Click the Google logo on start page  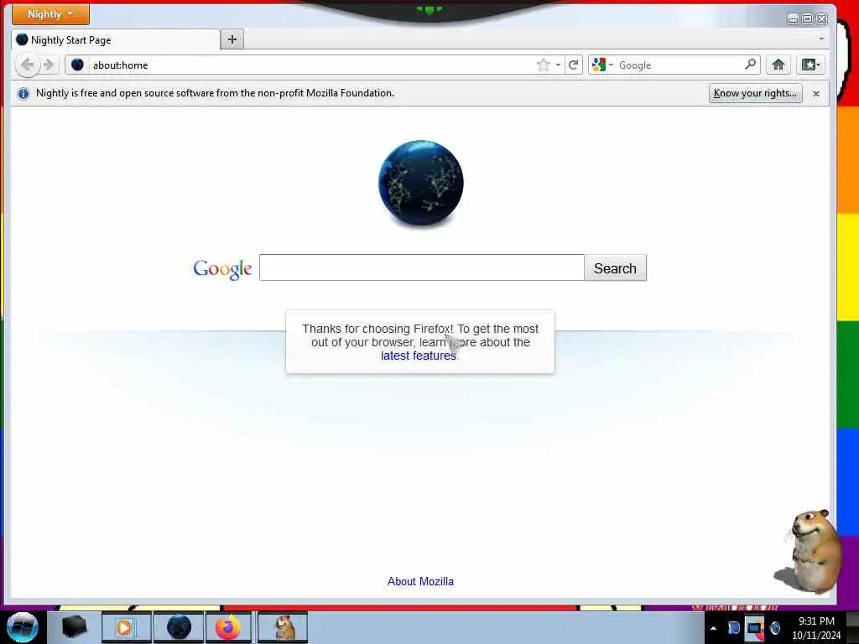tap(222, 269)
